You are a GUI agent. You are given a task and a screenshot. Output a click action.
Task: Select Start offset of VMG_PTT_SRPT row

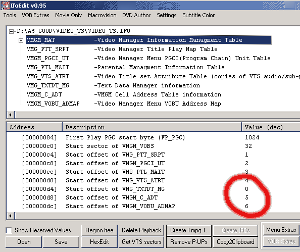coord(153,155)
